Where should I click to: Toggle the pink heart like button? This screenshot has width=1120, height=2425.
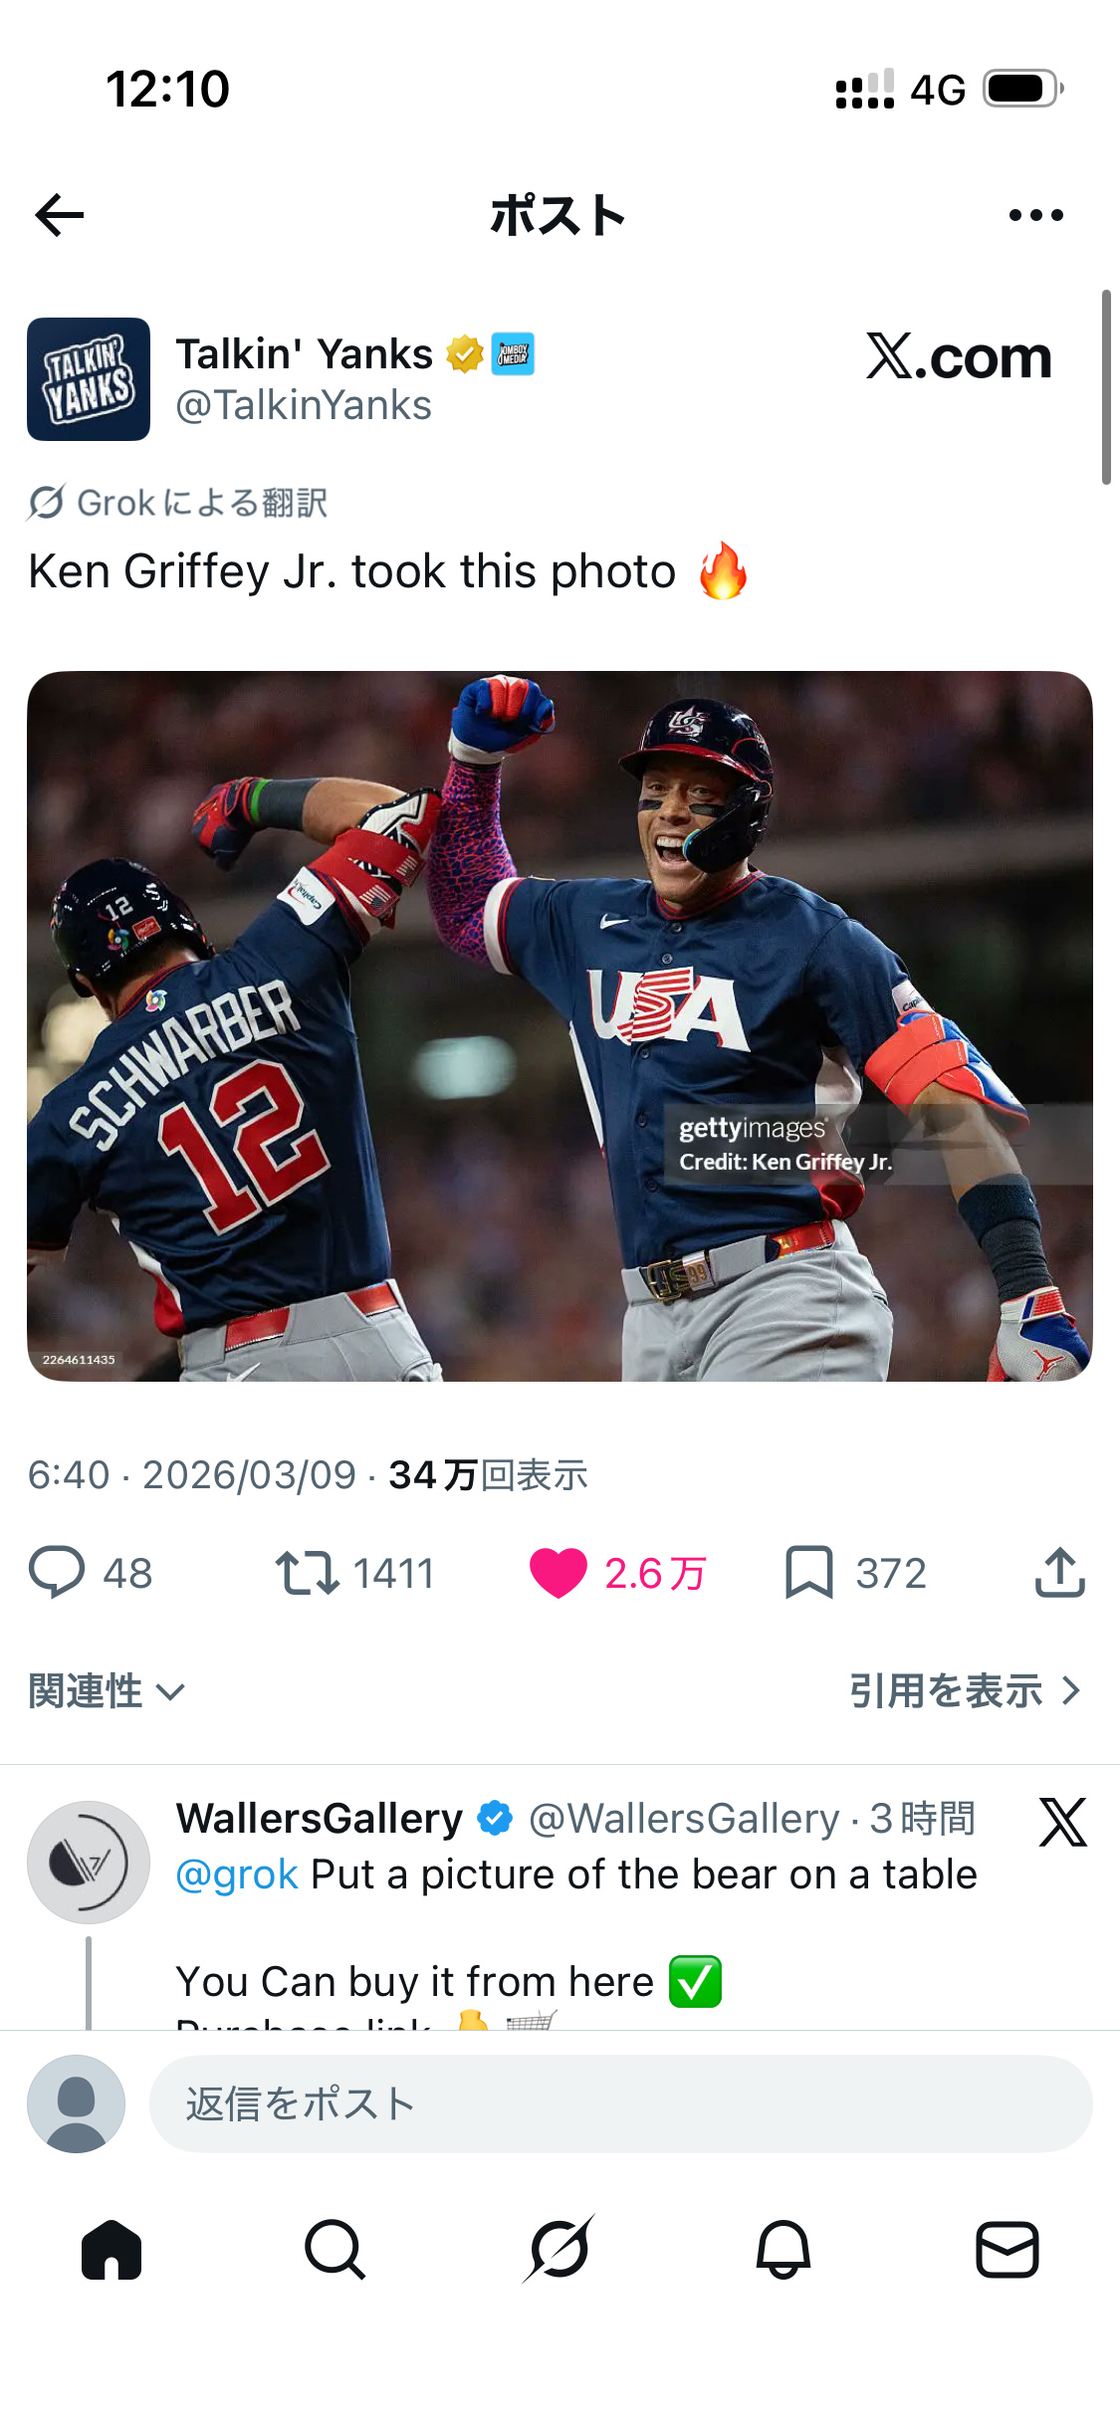558,1573
